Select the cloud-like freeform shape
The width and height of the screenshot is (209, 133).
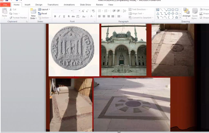coord(176,13)
